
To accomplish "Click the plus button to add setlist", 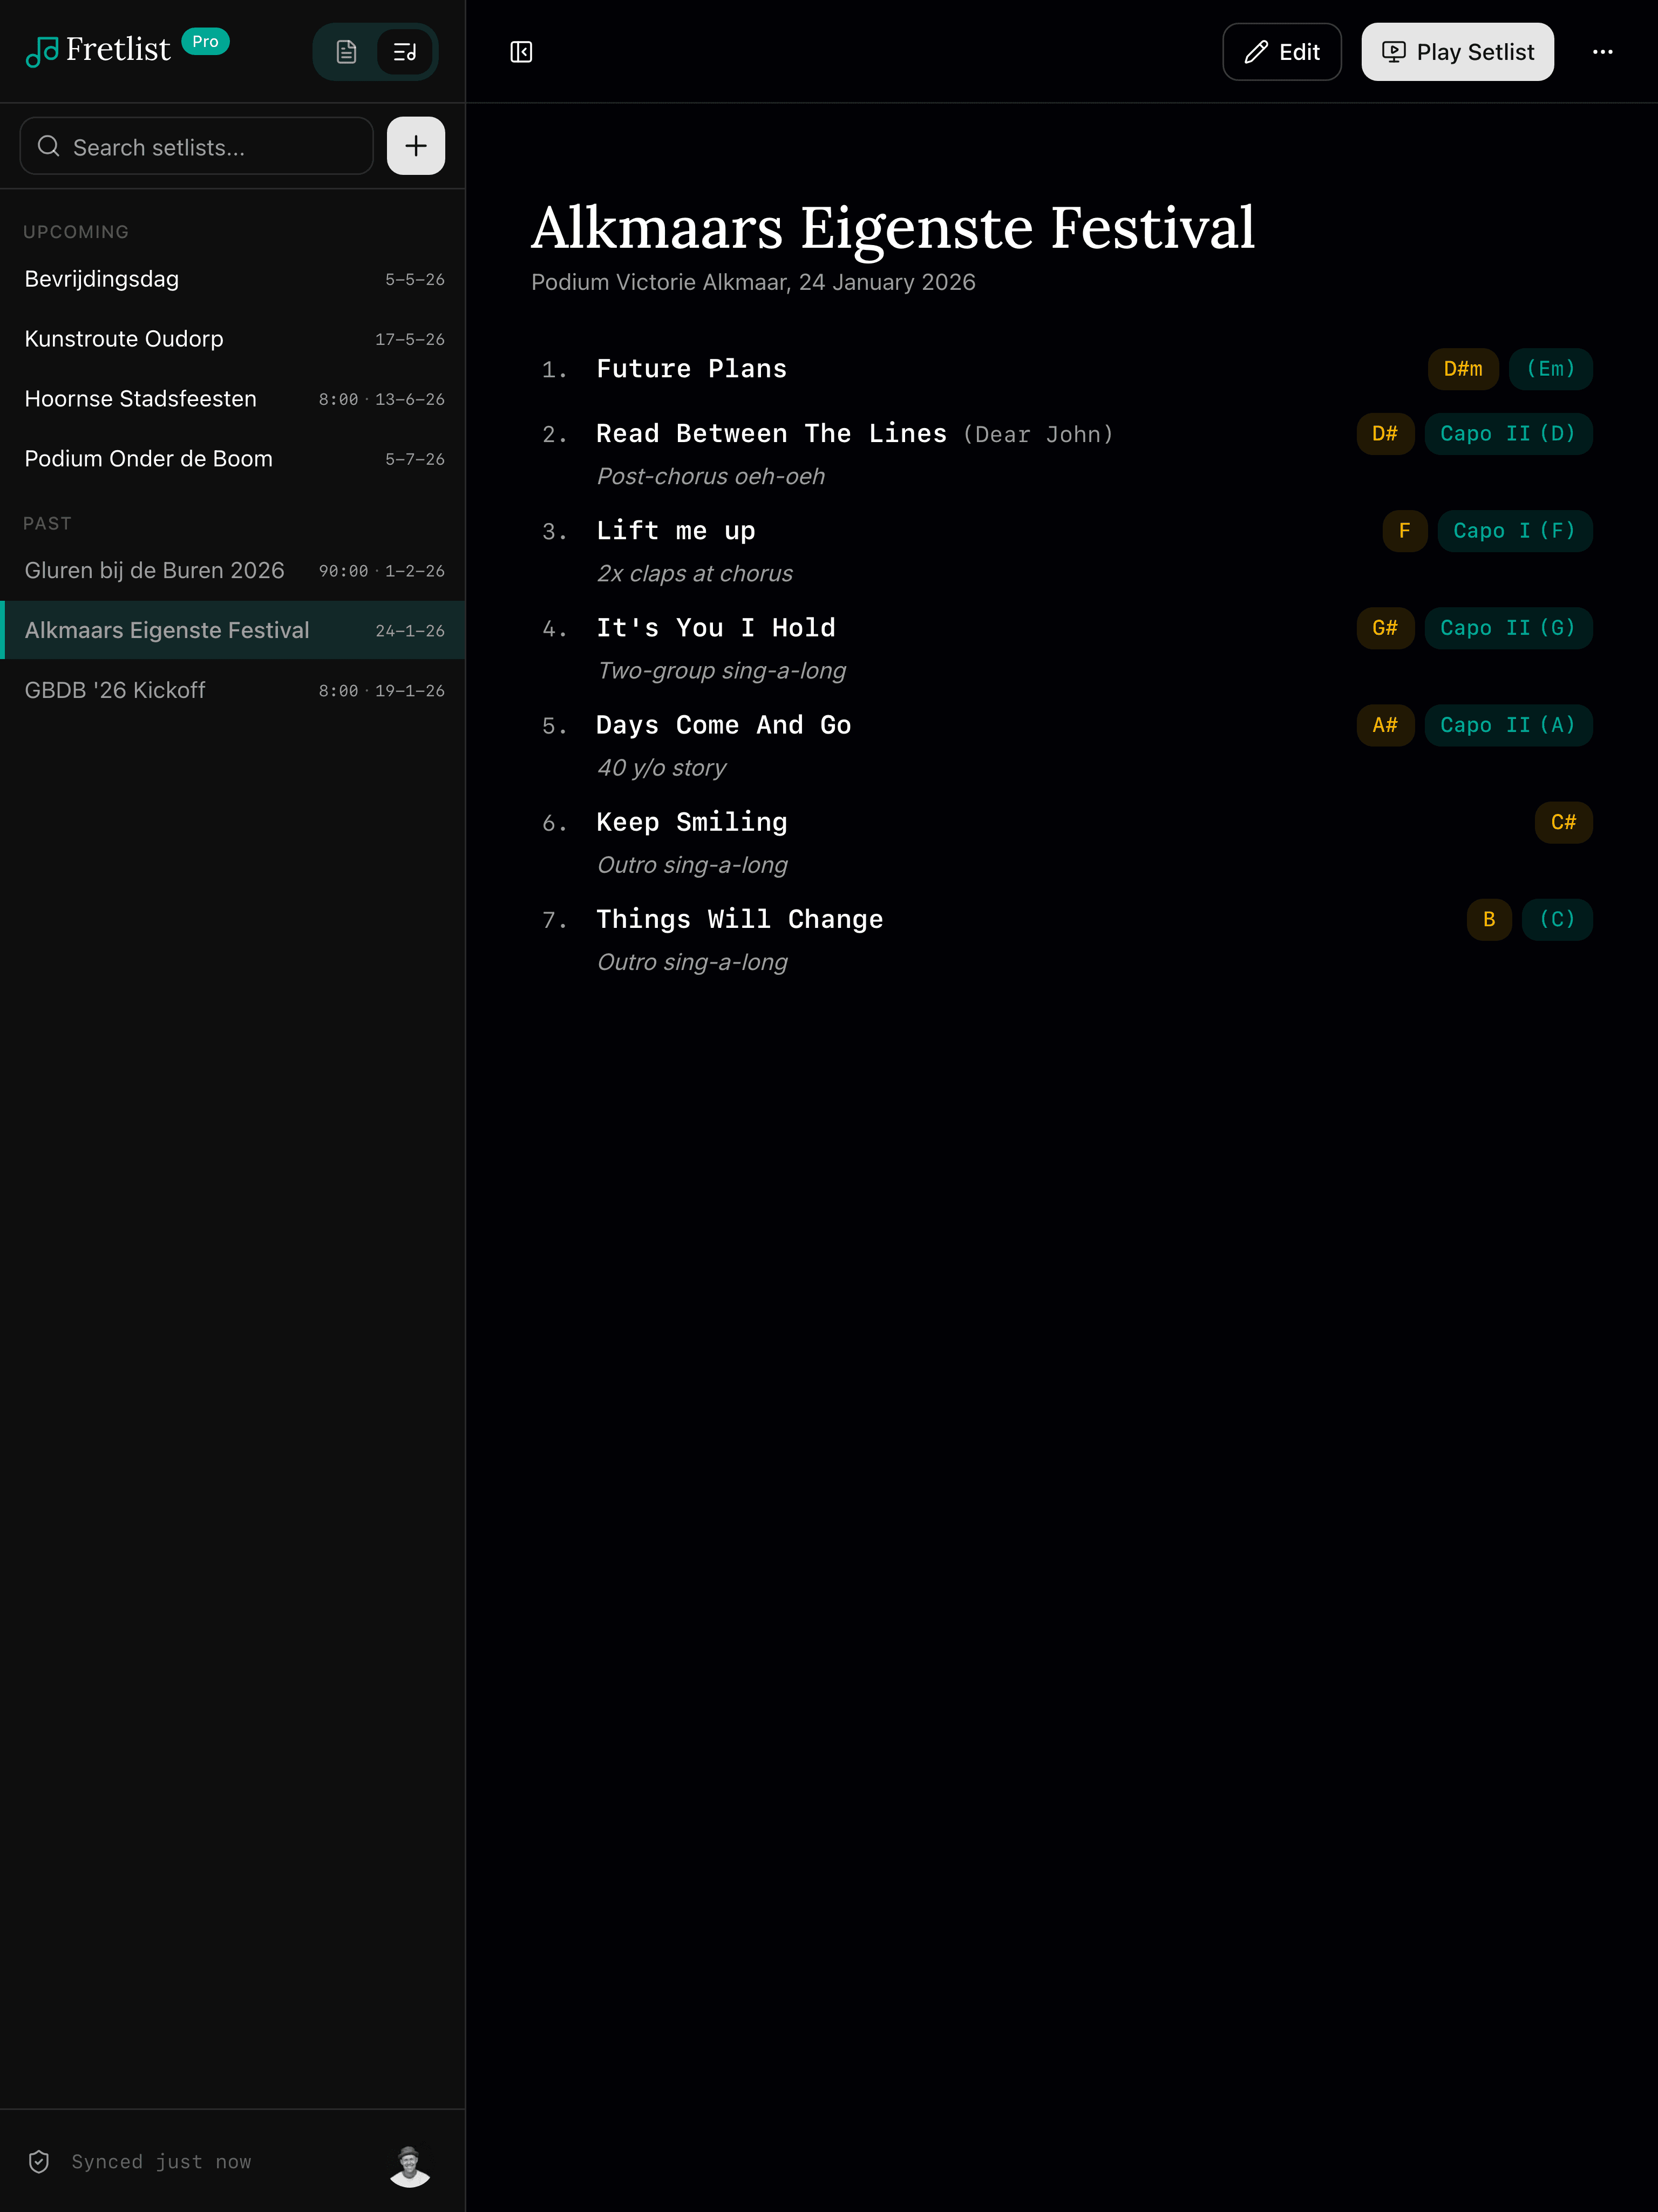I will [416, 146].
